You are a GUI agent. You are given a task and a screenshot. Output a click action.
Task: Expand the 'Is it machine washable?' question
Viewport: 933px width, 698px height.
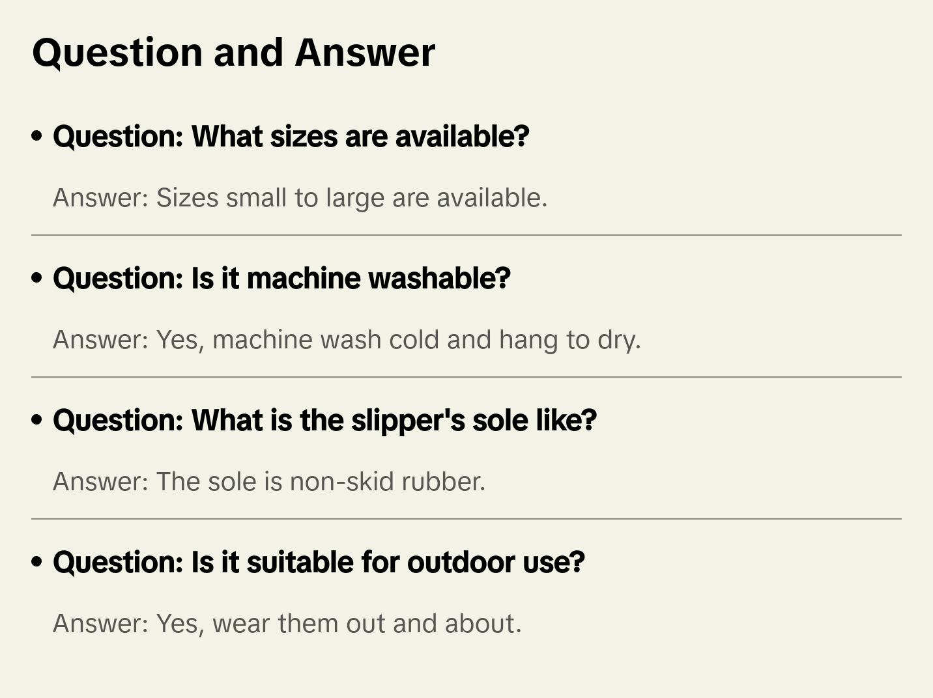[x=281, y=279]
